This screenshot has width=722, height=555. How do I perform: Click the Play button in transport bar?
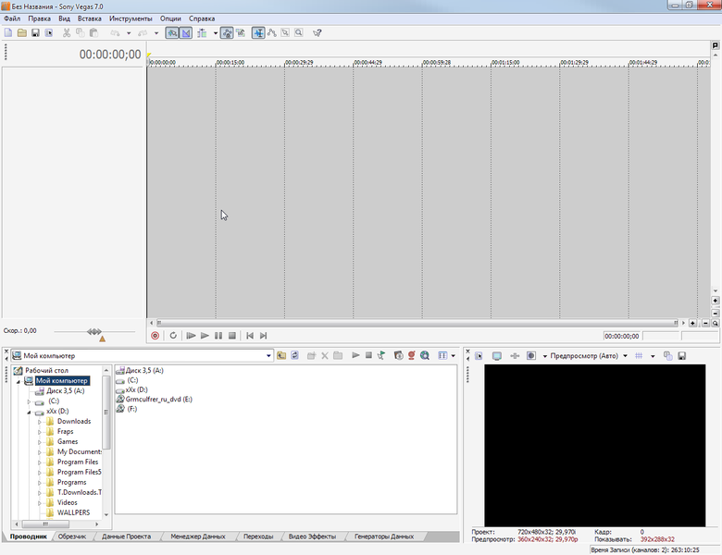(x=205, y=336)
